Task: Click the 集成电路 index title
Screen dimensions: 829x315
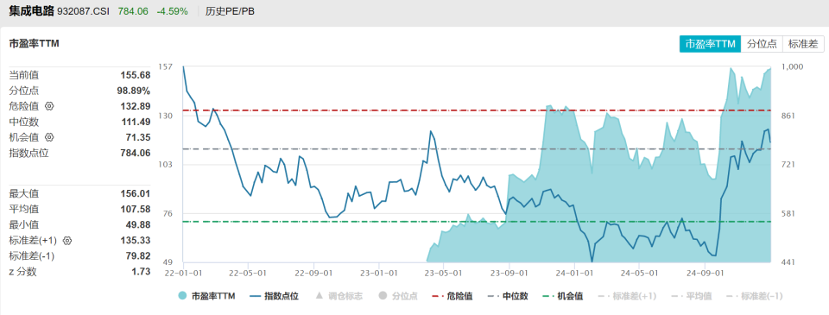Action: 31,11
